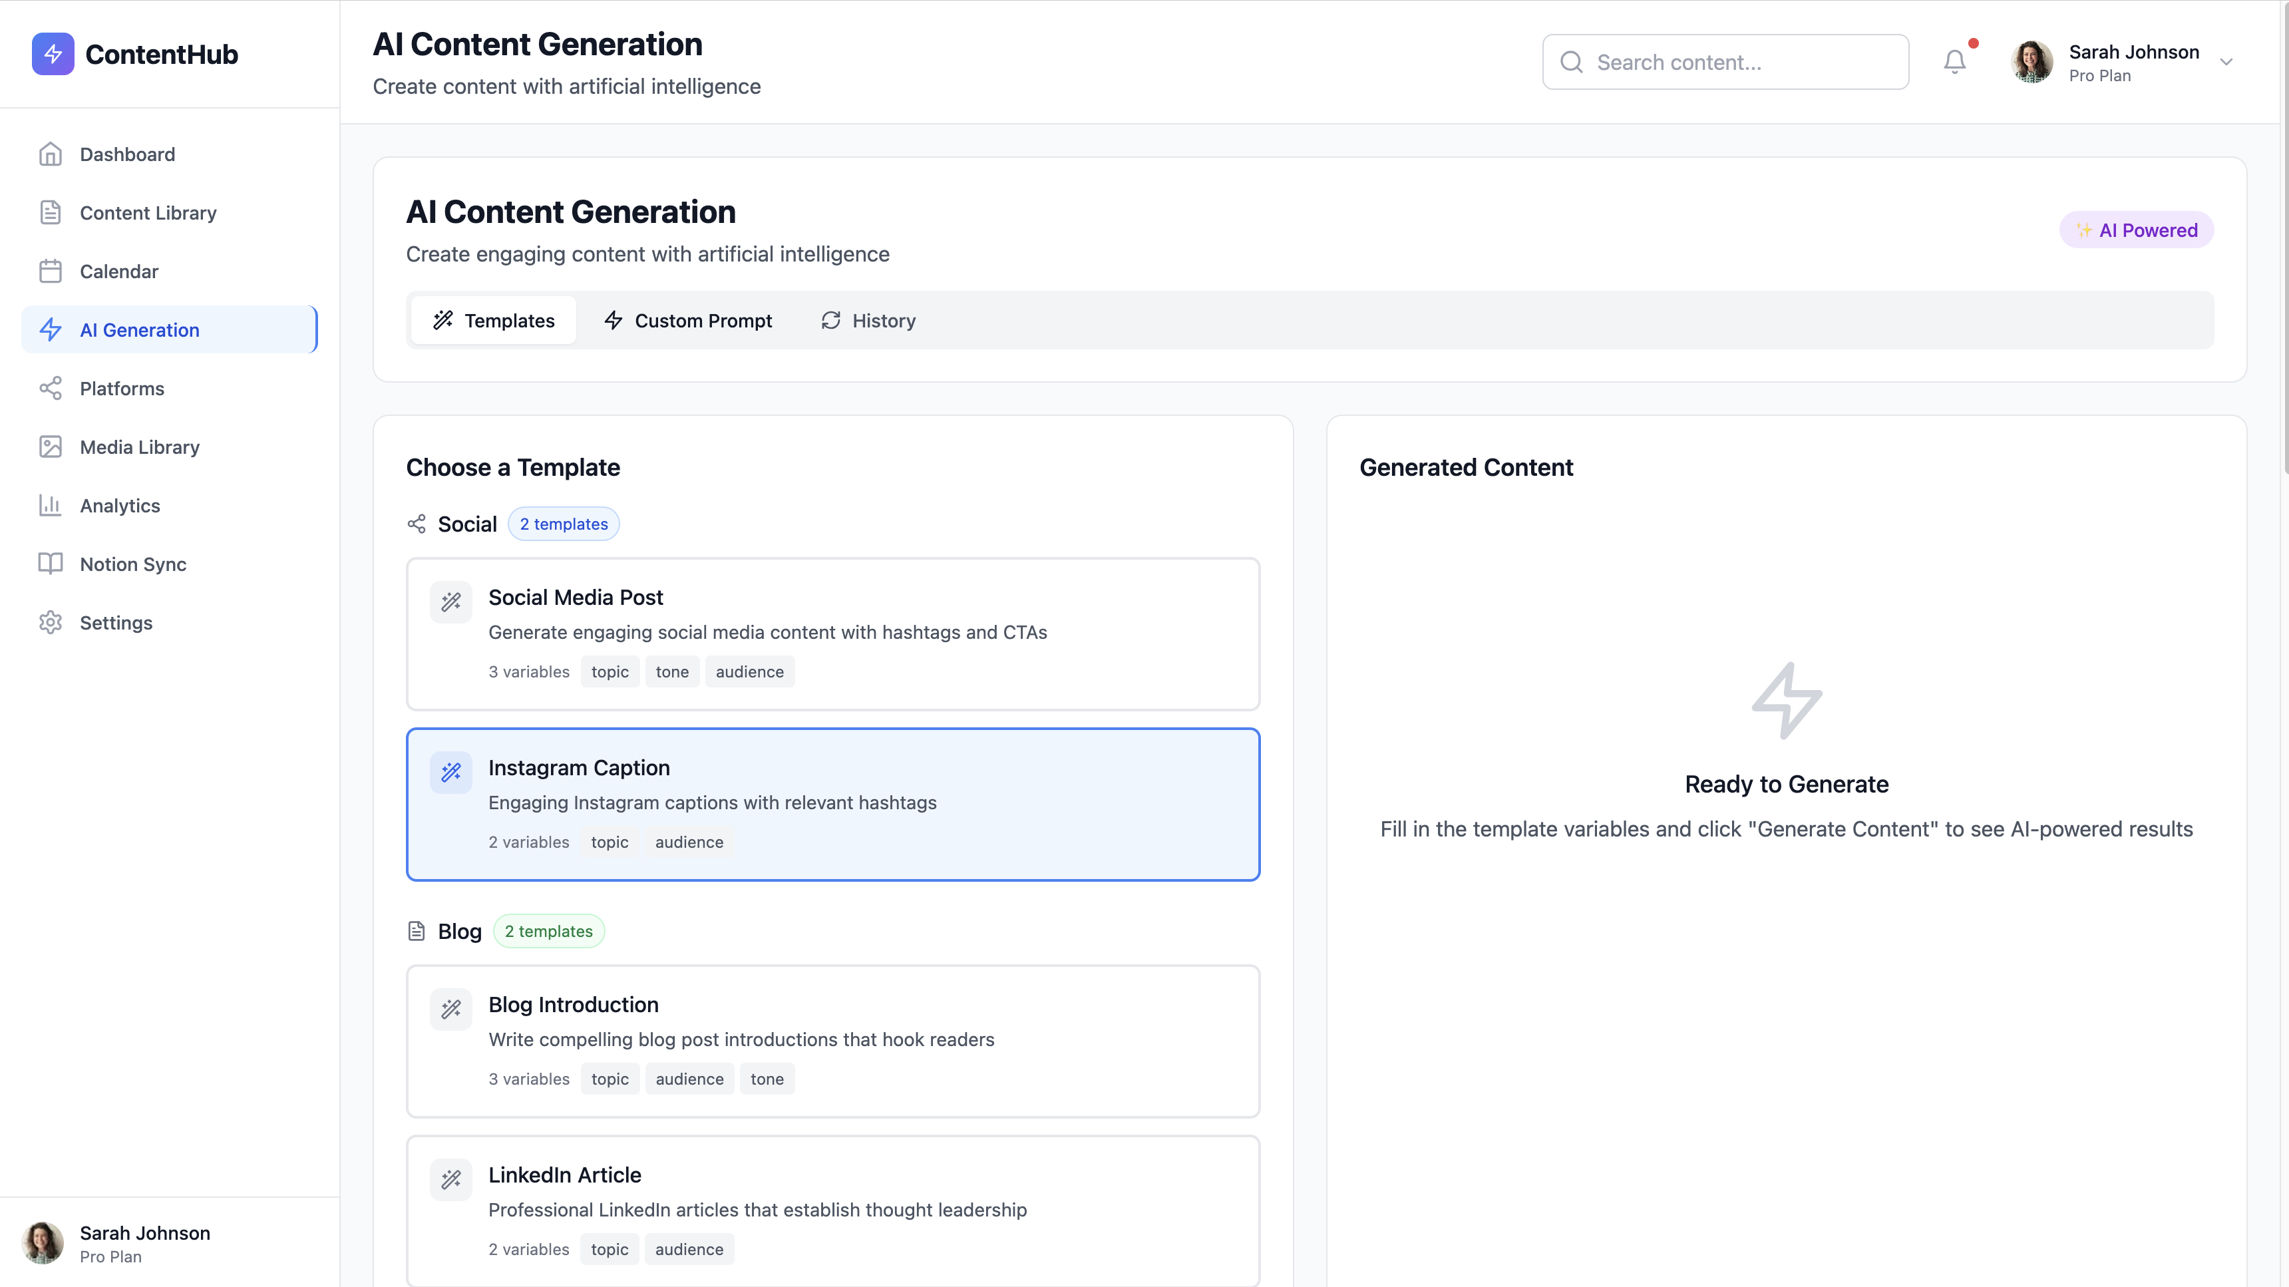This screenshot has width=2289, height=1287.
Task: Click the AI Powered badge
Action: tap(2136, 230)
